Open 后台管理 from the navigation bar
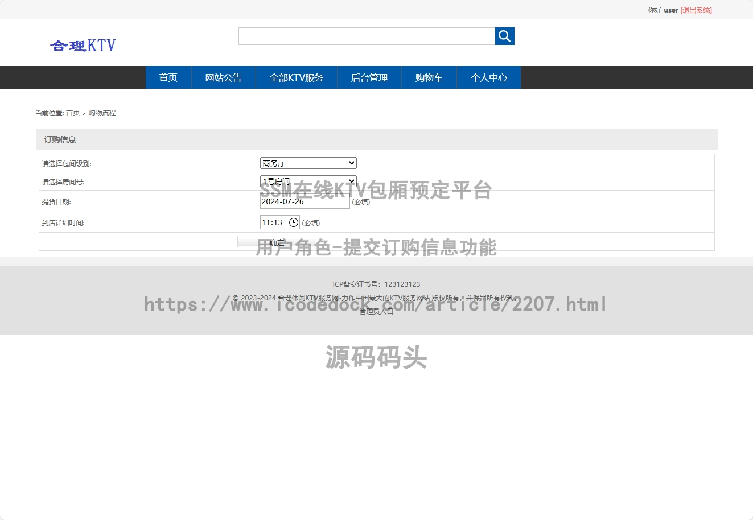This screenshot has width=753, height=520. 369,77
